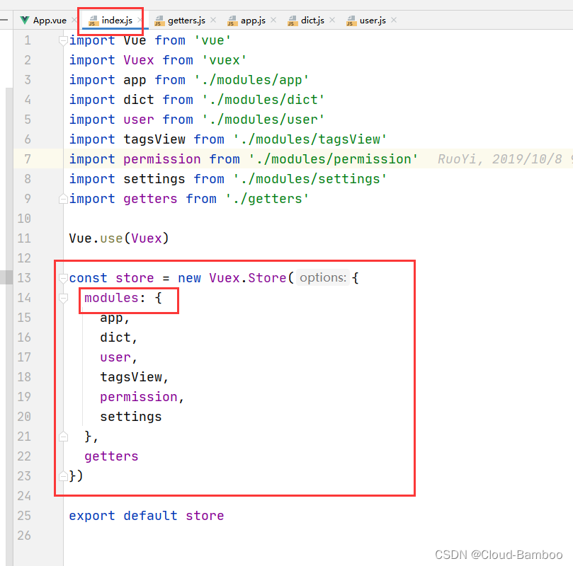Click the 'default' keyword on line 25
Screen dimensions: 573x566
[150, 516]
